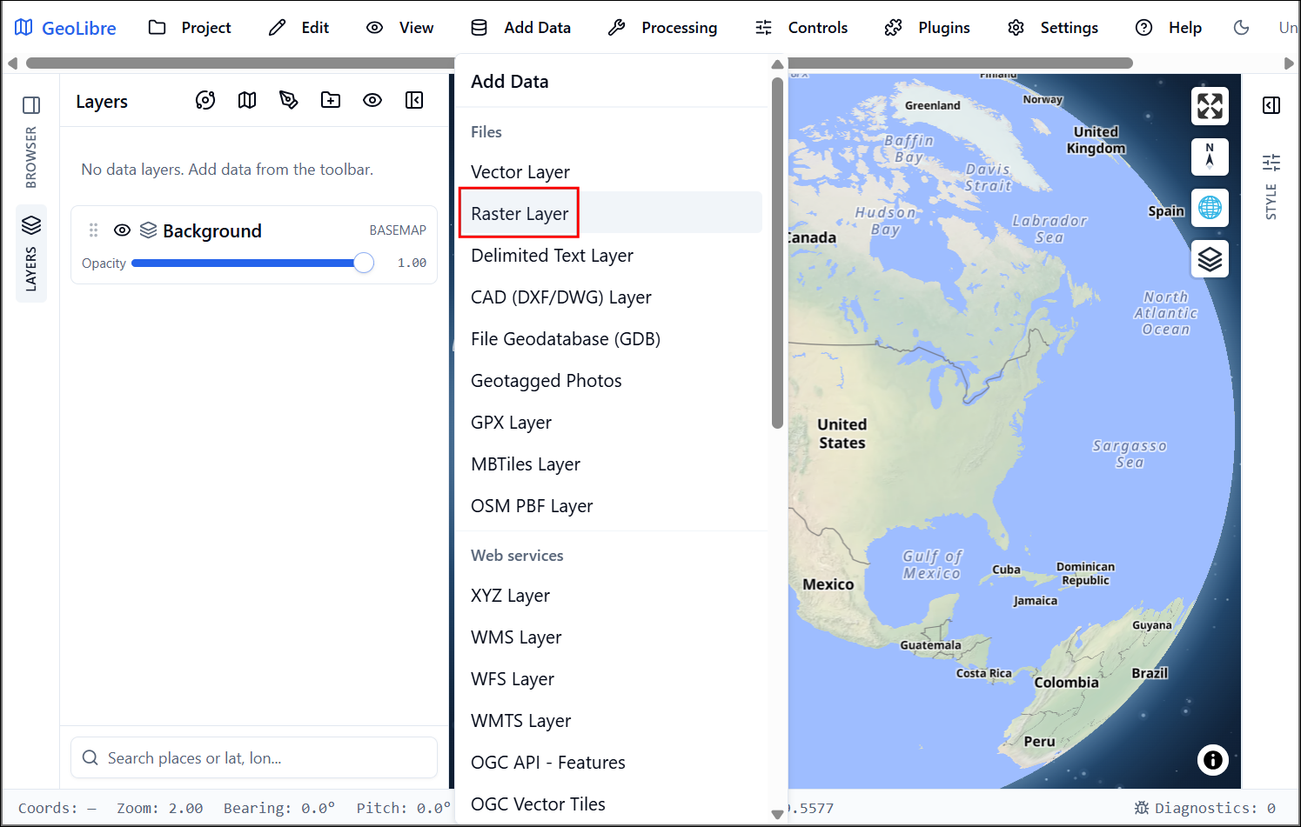Image resolution: width=1301 pixels, height=827 pixels.
Task: Click the opacity value 1.00
Action: (x=412, y=263)
